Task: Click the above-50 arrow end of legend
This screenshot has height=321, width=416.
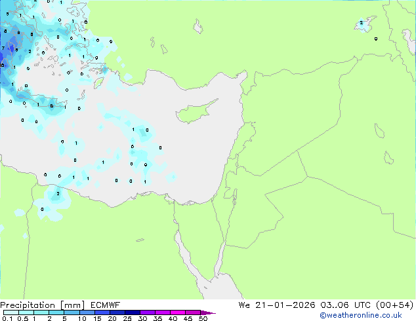Action: point(208,312)
